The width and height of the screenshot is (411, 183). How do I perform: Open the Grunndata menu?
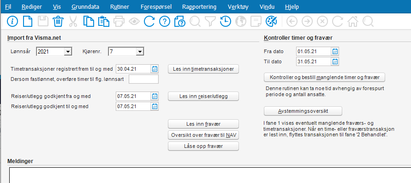coord(85,7)
